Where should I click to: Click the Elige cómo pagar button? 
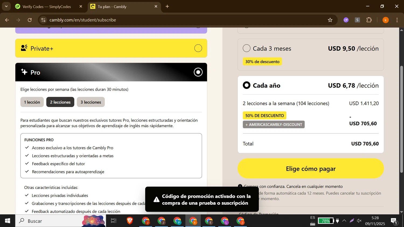(x=311, y=168)
